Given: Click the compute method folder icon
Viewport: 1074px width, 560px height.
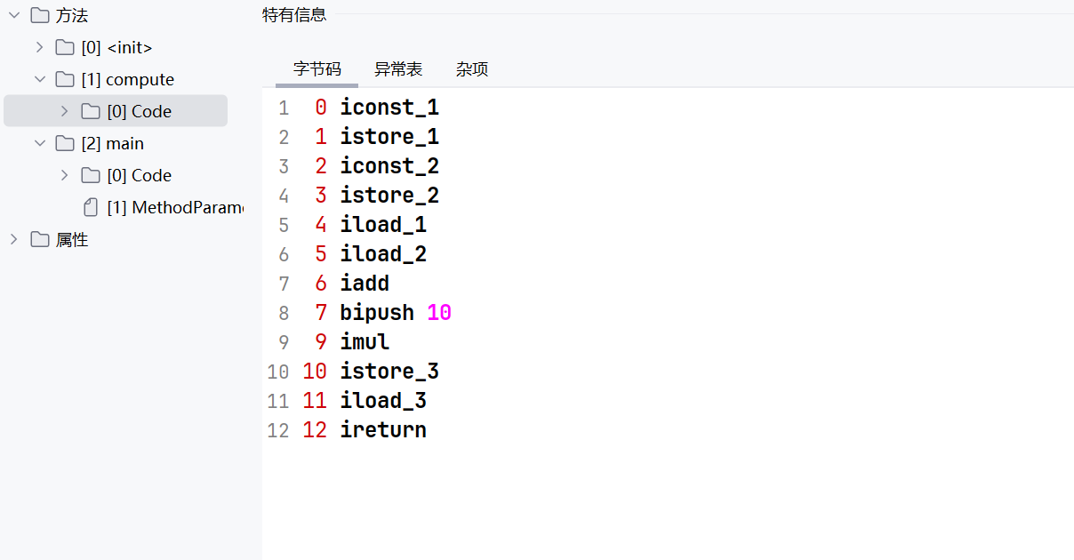Looking at the screenshot, I should (x=65, y=79).
